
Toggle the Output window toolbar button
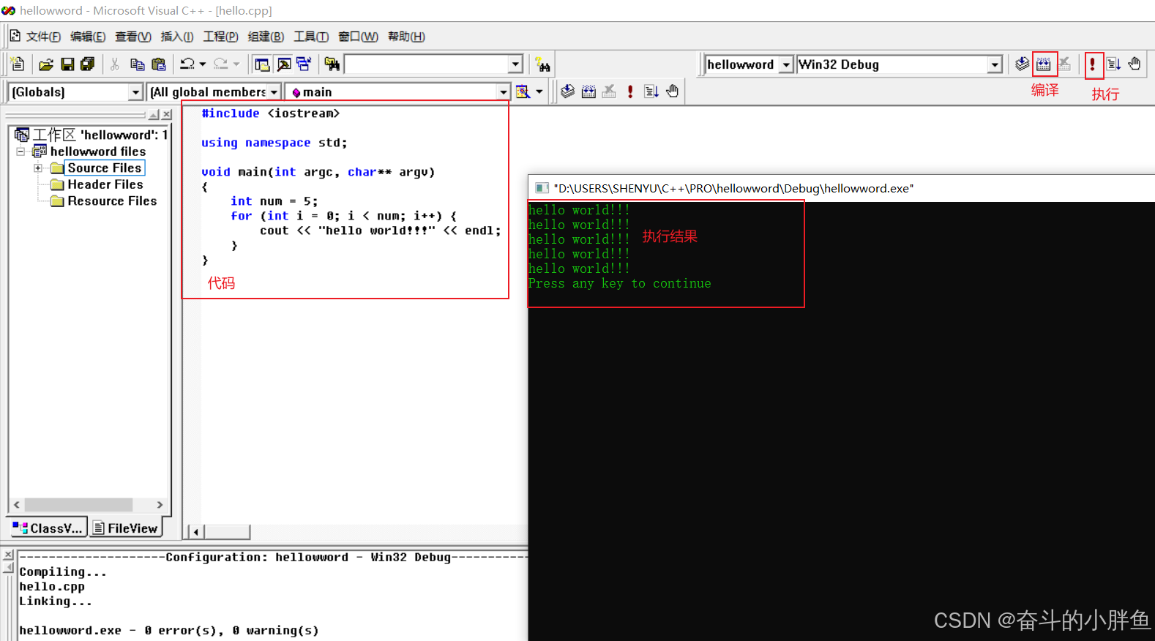(x=284, y=64)
